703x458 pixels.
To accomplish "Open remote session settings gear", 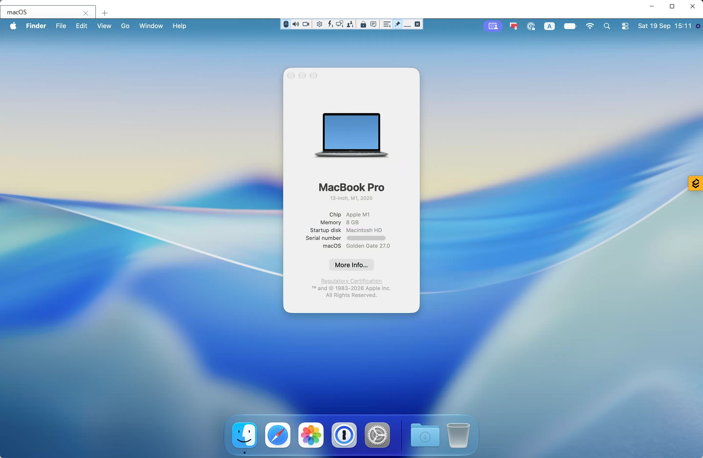I will 319,24.
